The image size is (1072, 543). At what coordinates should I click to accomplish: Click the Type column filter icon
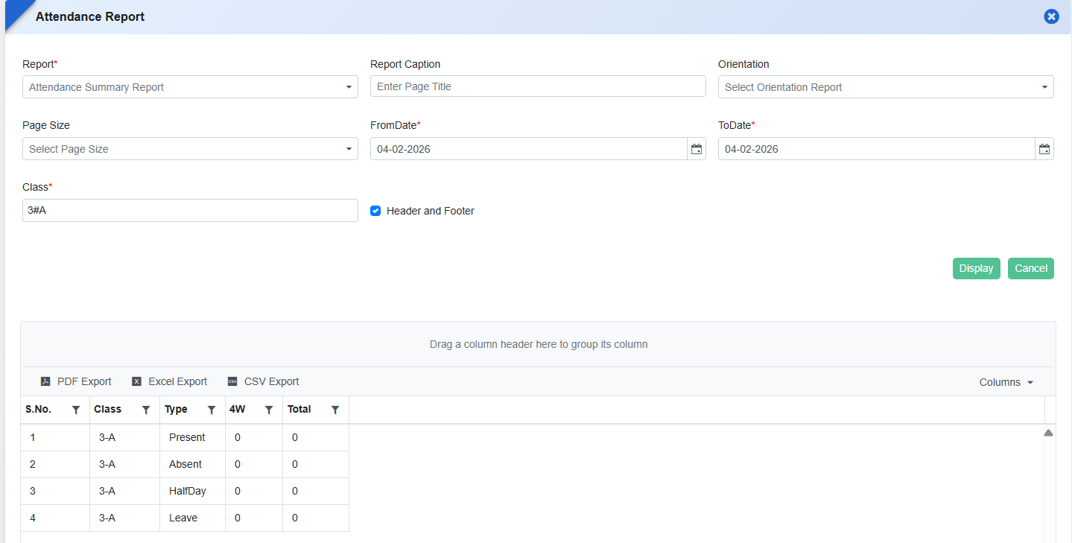point(212,410)
